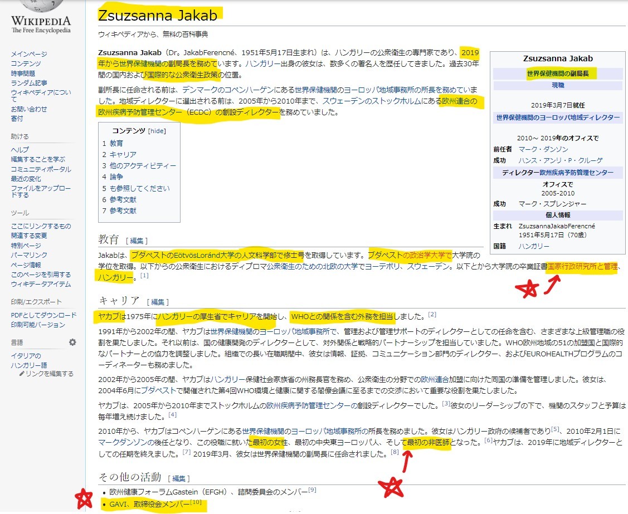
Task: Click footnote reference [9]
Action: point(313,489)
